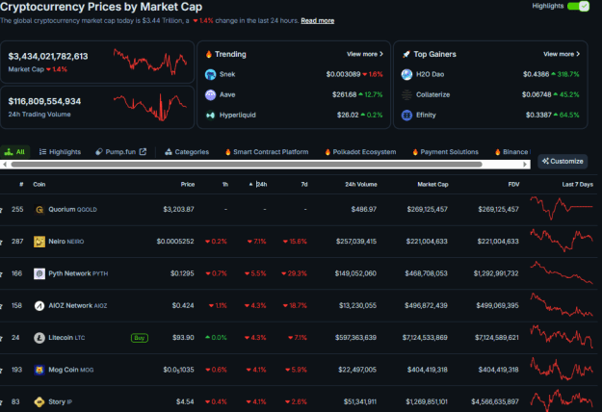Viewport: 602px width, 412px height.
Task: Favorite Quorium with its star
Action: [1, 210]
